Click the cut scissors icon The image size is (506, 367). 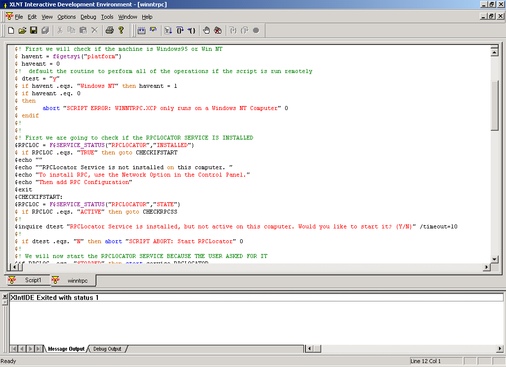tap(60, 30)
